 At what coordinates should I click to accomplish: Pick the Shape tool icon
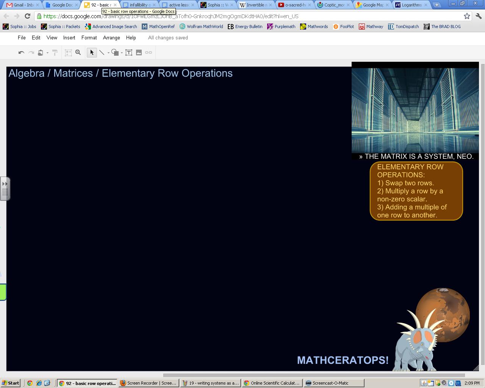(115, 53)
